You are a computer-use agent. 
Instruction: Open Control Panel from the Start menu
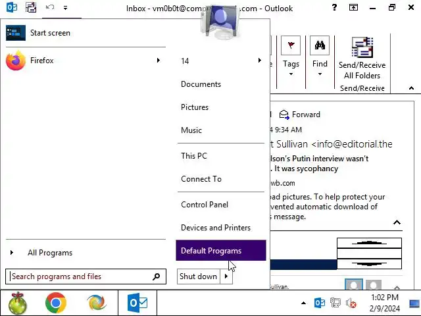221,205
